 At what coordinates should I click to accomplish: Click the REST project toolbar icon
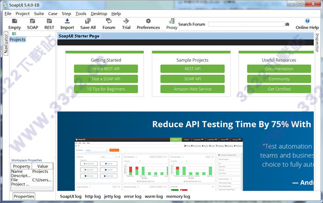[x=49, y=21]
